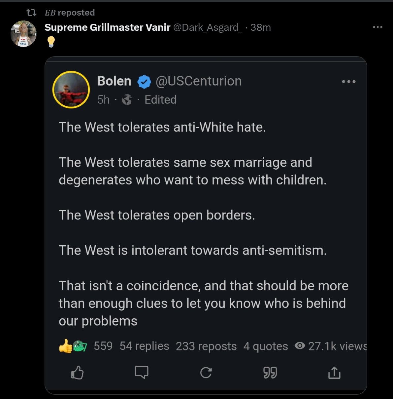Click the globe visibility icon next to 5h
This screenshot has width=393, height=399.
pos(127,100)
